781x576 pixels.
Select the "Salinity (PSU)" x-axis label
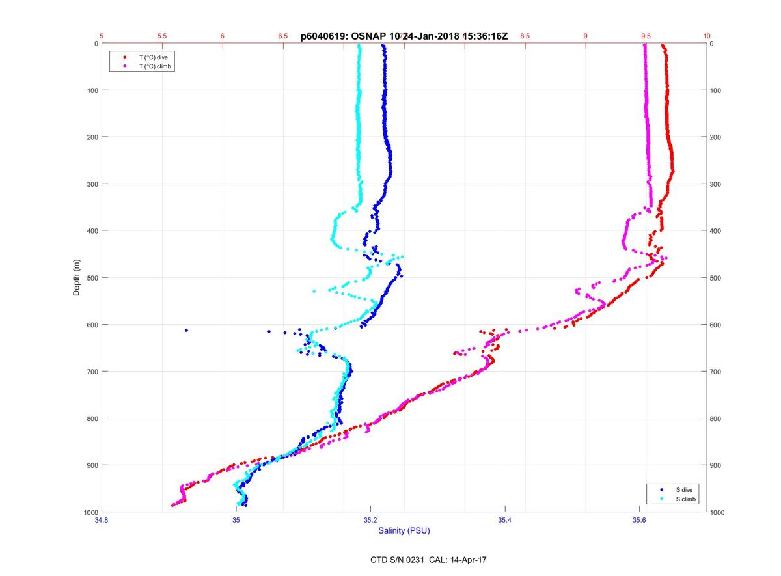(404, 531)
